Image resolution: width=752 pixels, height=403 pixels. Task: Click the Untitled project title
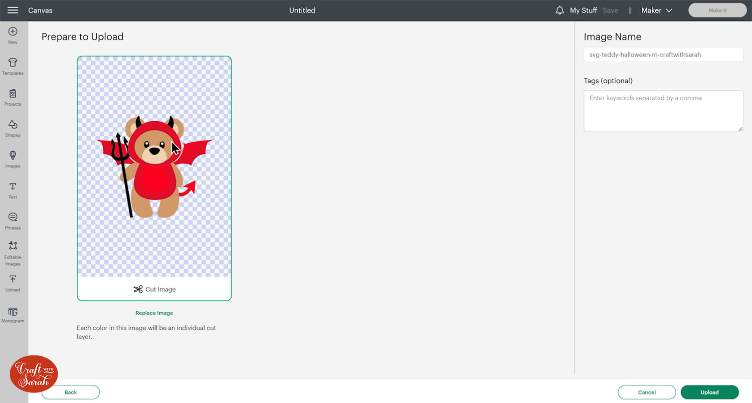[x=302, y=11]
